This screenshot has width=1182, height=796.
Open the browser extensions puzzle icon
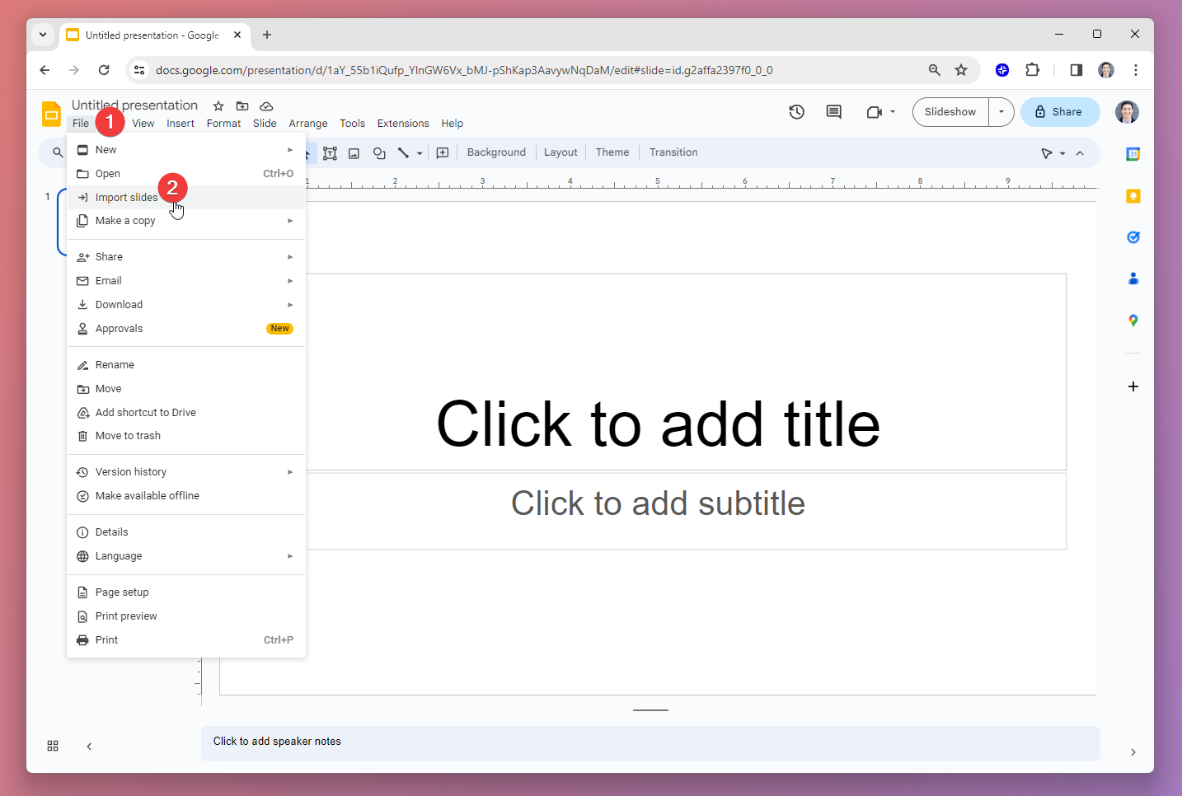[1032, 70]
